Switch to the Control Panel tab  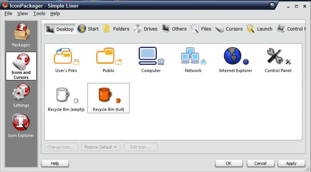click(291, 29)
